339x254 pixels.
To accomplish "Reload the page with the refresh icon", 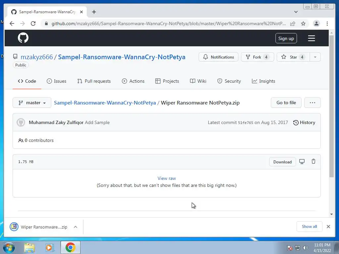I will [33, 23].
